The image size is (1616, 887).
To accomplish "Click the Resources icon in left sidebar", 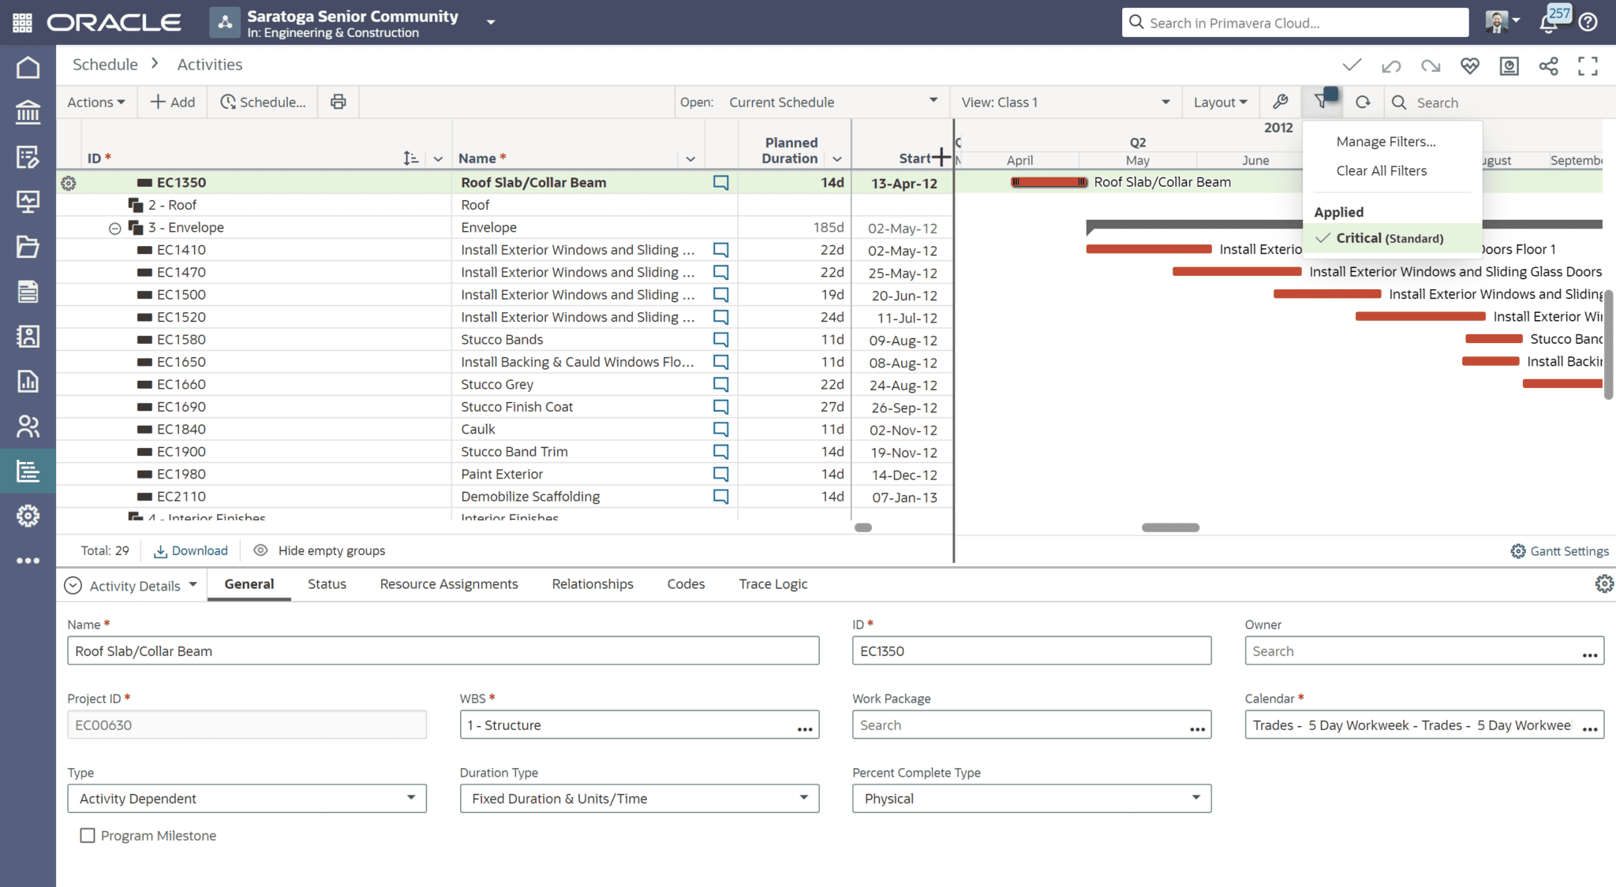I will pyautogui.click(x=28, y=427).
